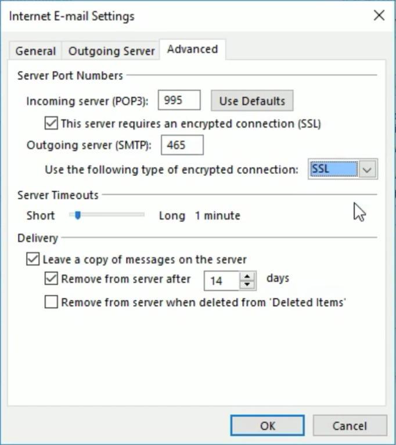This screenshot has width=396, height=445.
Task: Decrease days with the down spinner arrow
Action: point(248,285)
